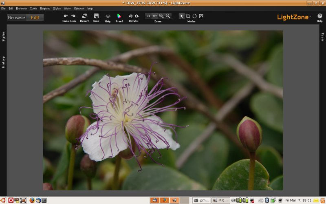Select the Crop mode tool

tap(188, 16)
